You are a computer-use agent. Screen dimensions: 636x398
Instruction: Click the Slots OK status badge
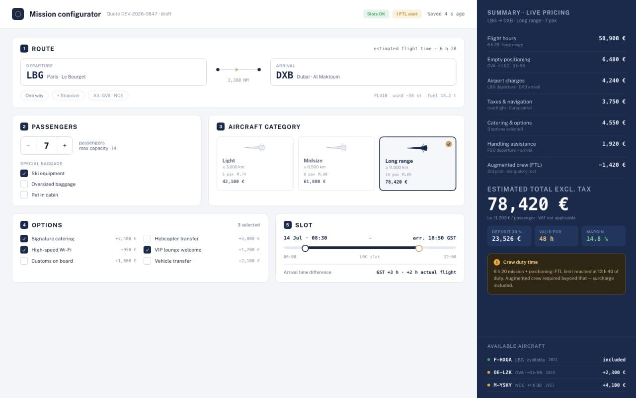[376, 14]
